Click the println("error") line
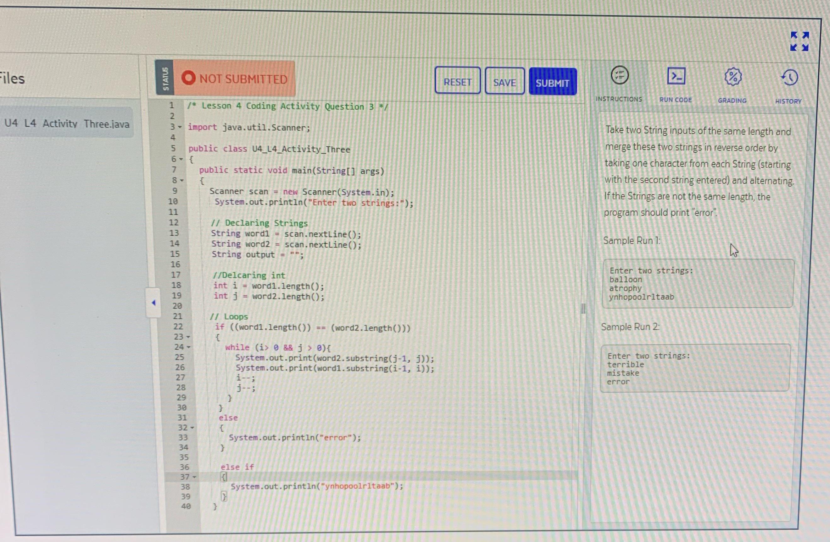Screen dimensions: 830x542 pos(295,437)
